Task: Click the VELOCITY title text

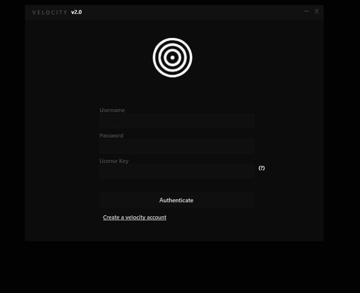Action: pos(50,12)
